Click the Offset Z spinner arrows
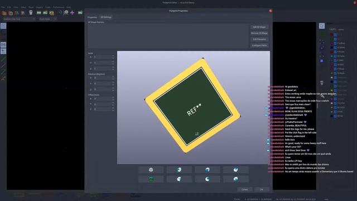Screen dimensions: 357x201 pyautogui.click(x=113, y=109)
